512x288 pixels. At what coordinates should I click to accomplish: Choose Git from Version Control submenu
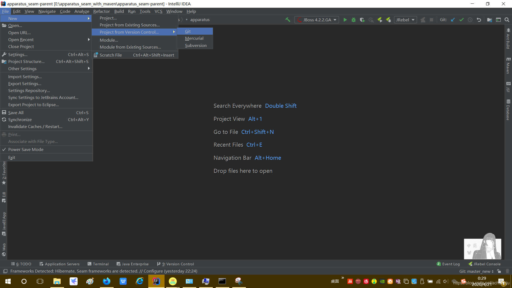point(195,31)
